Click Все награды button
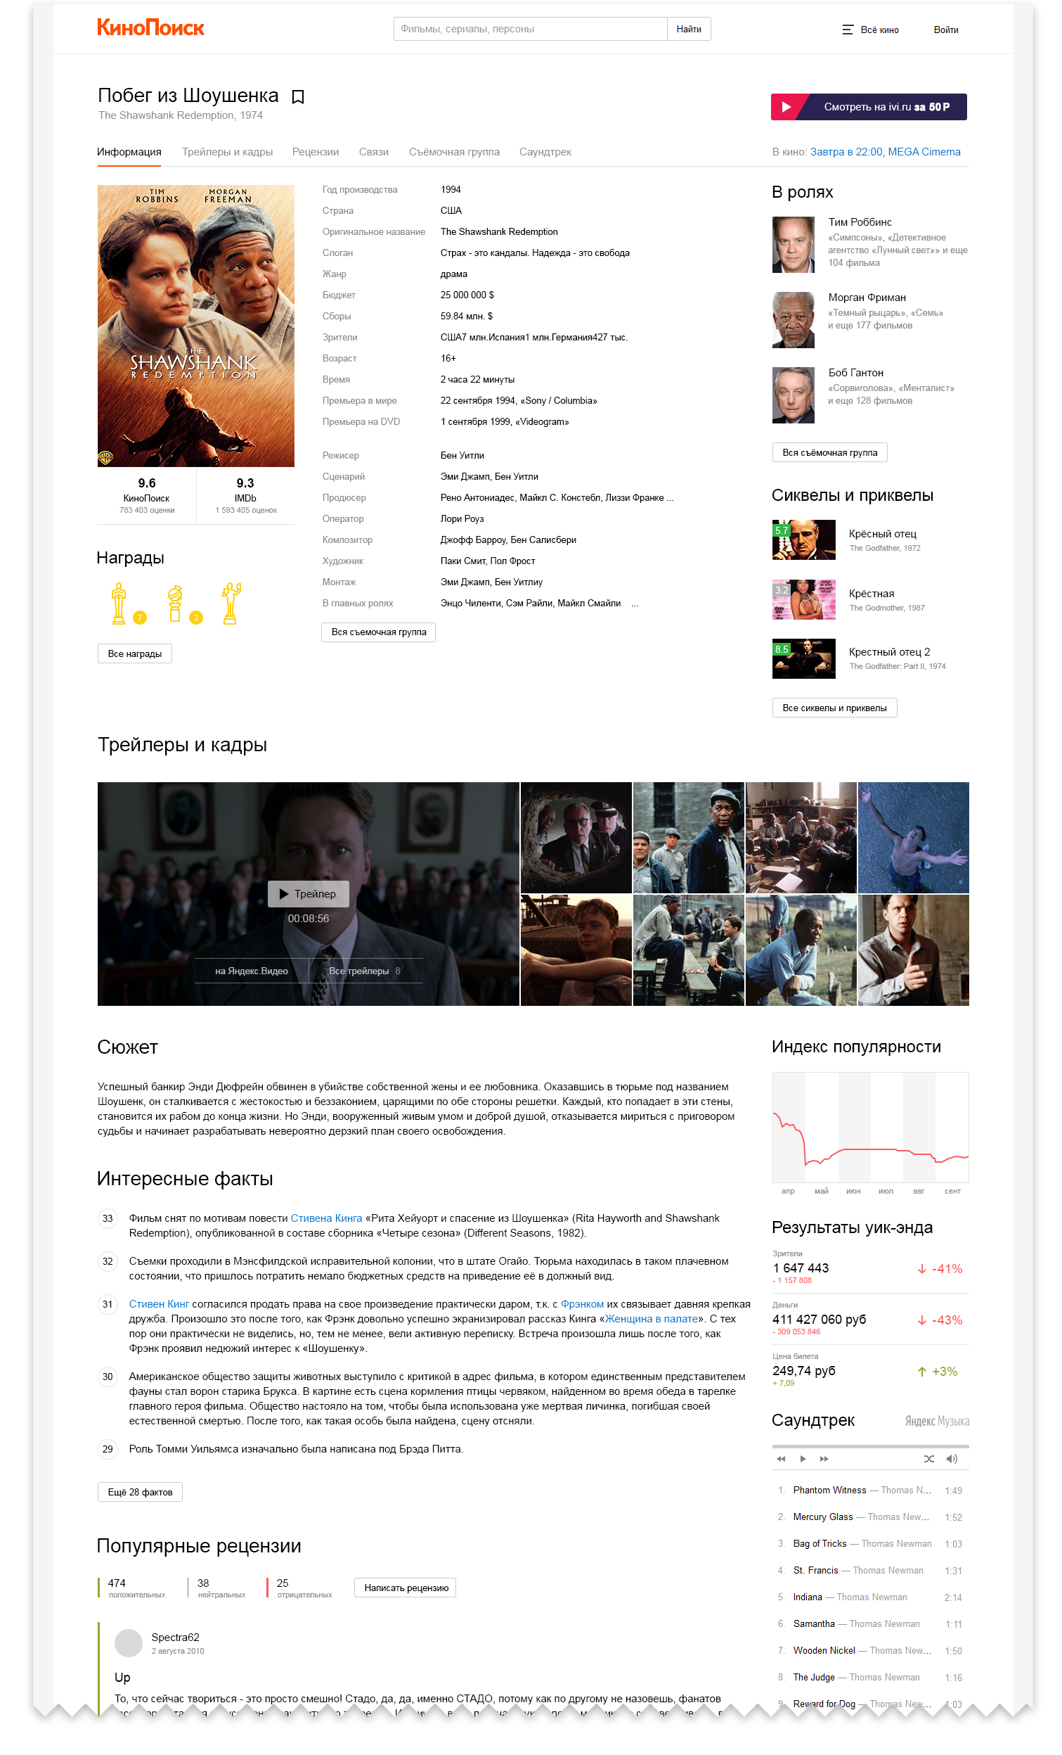1062x1755 pixels. pos(134,654)
